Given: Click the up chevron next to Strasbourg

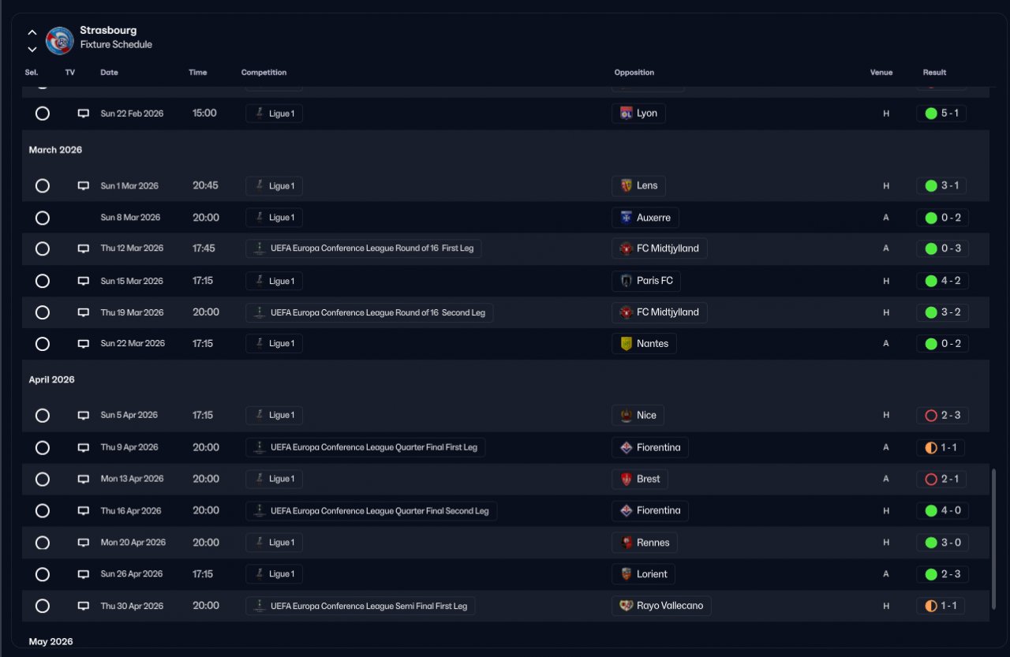Looking at the screenshot, I should (x=32, y=32).
